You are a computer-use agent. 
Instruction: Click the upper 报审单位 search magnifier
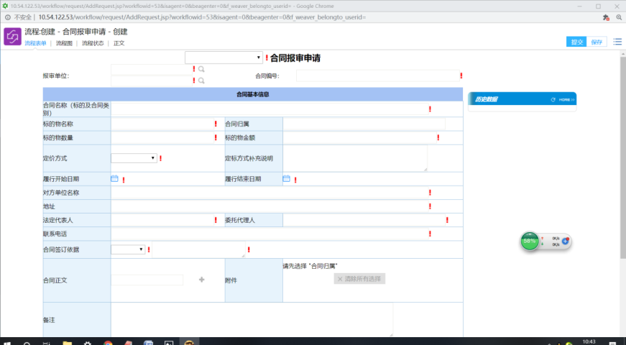coord(201,69)
